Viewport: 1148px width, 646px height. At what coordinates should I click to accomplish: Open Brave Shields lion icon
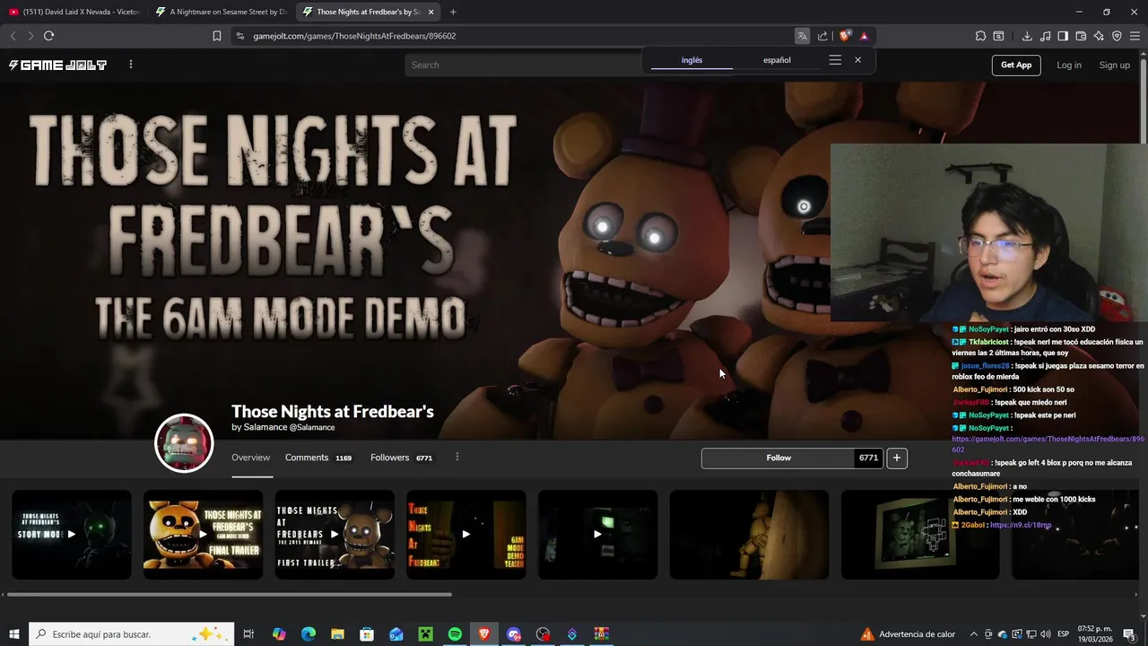coord(845,36)
